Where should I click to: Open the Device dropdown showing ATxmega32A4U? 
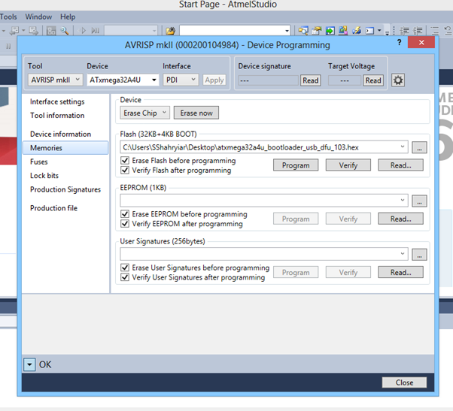(x=123, y=80)
